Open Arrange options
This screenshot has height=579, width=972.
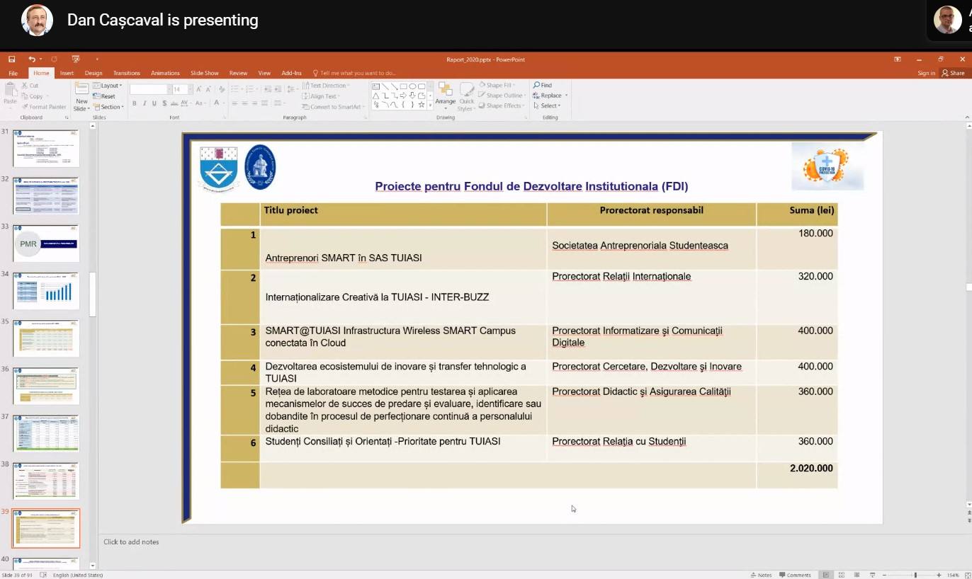click(x=445, y=95)
